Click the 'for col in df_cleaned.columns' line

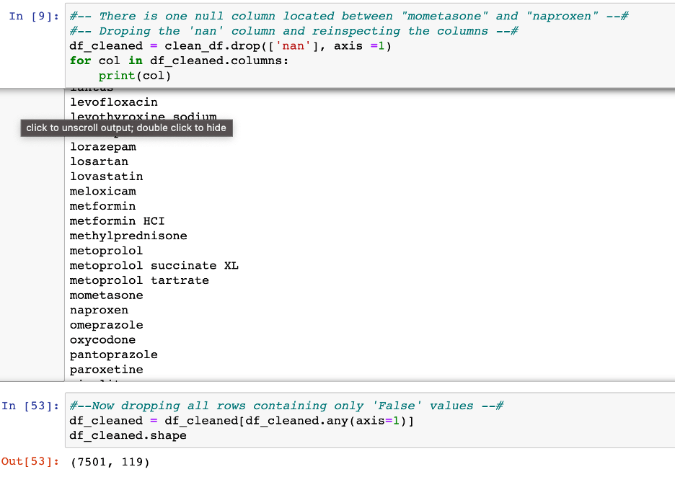179,61
